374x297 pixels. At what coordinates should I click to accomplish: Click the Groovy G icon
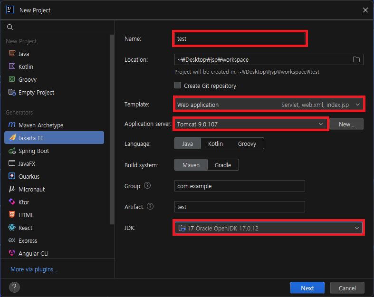[12, 79]
